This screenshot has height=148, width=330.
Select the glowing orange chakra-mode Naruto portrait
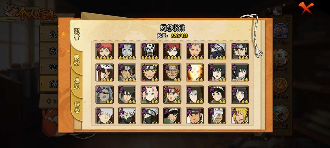pyautogui.click(x=195, y=72)
